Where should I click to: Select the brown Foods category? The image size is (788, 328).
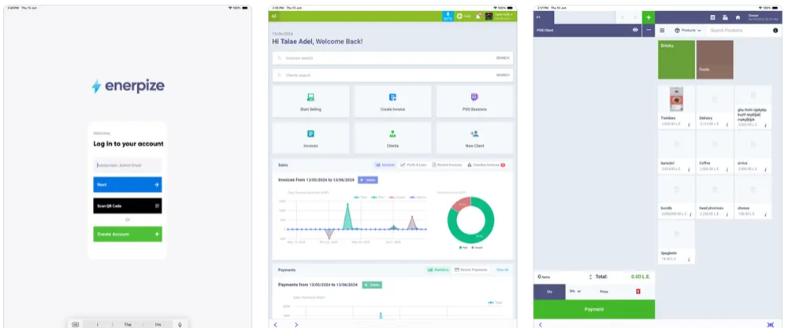715,60
